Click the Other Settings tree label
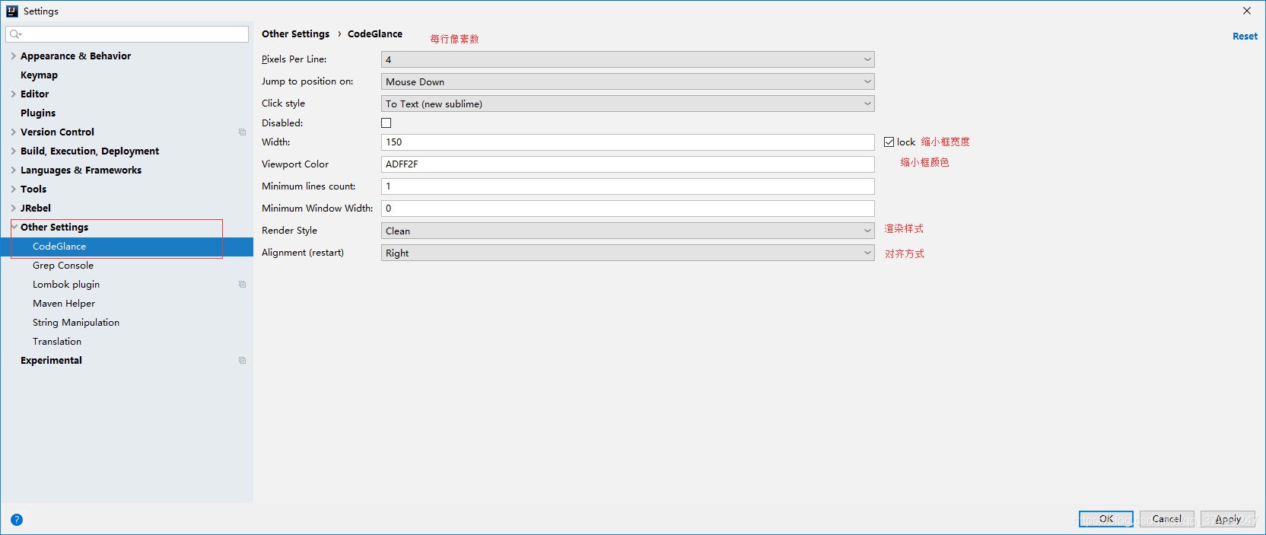The height and width of the screenshot is (535, 1266). pyautogui.click(x=55, y=228)
